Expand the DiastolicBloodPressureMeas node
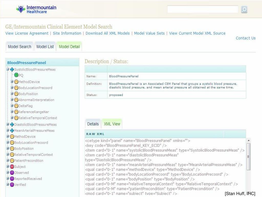This screenshot has height=197, width=262. [8, 124]
